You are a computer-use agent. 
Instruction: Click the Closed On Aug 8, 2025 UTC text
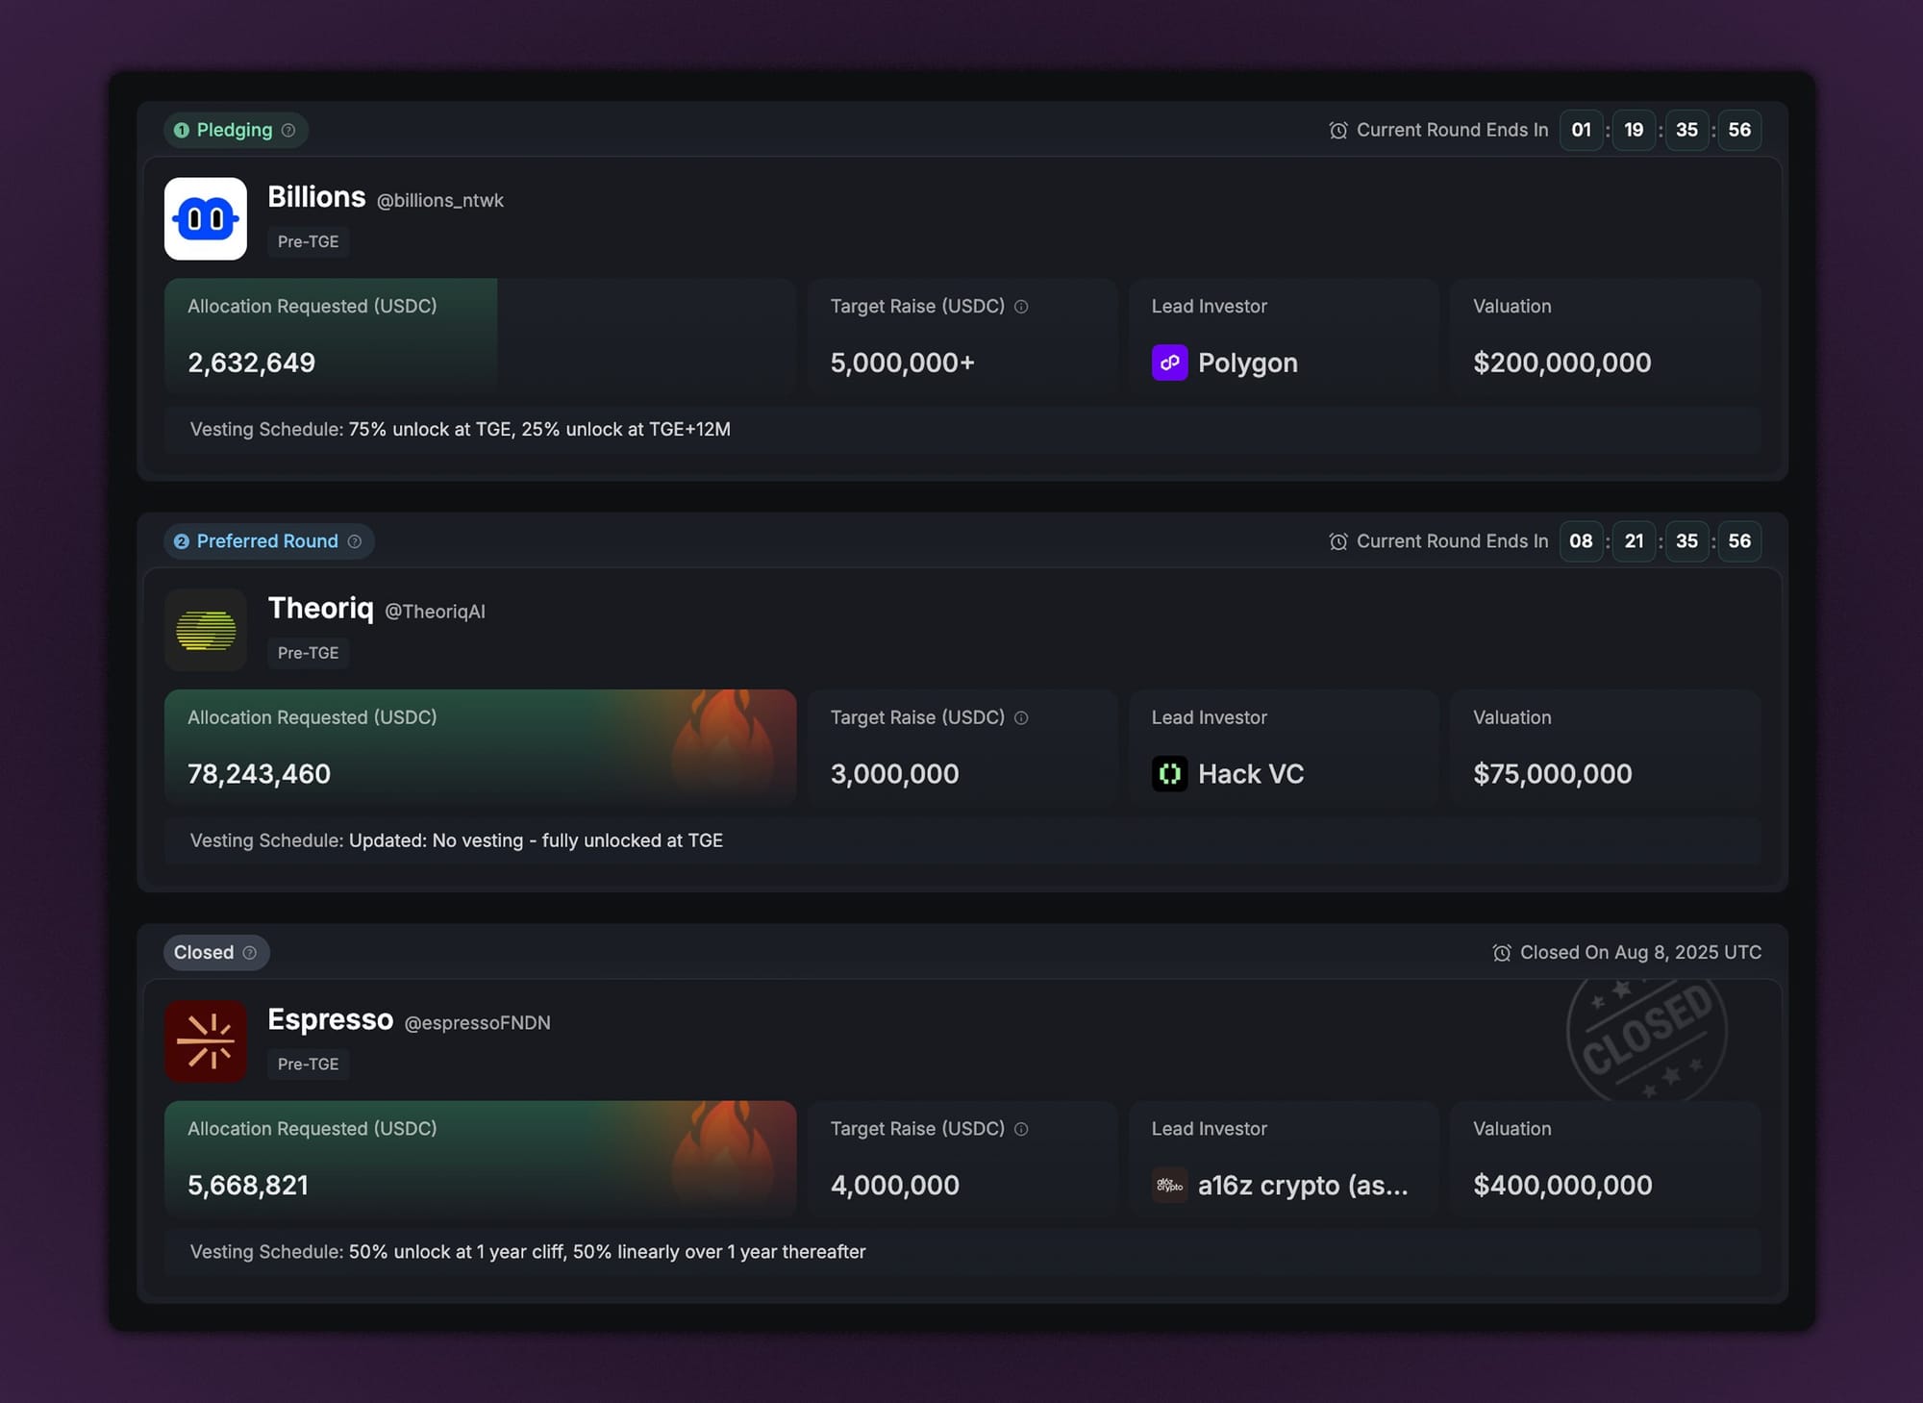pos(1640,952)
